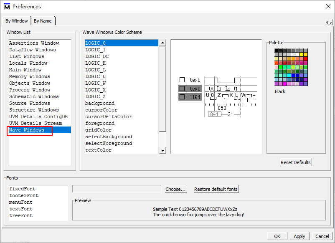Click Apply to save preferences
This screenshot has height=243, width=335.
299,236
